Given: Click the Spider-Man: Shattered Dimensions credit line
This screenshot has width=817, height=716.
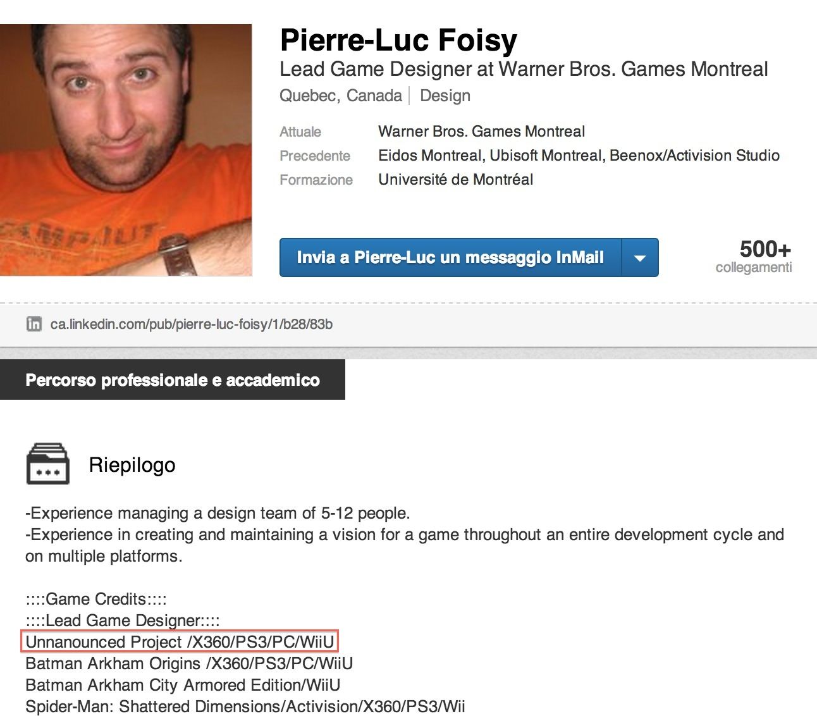Looking at the screenshot, I should tap(245, 707).
